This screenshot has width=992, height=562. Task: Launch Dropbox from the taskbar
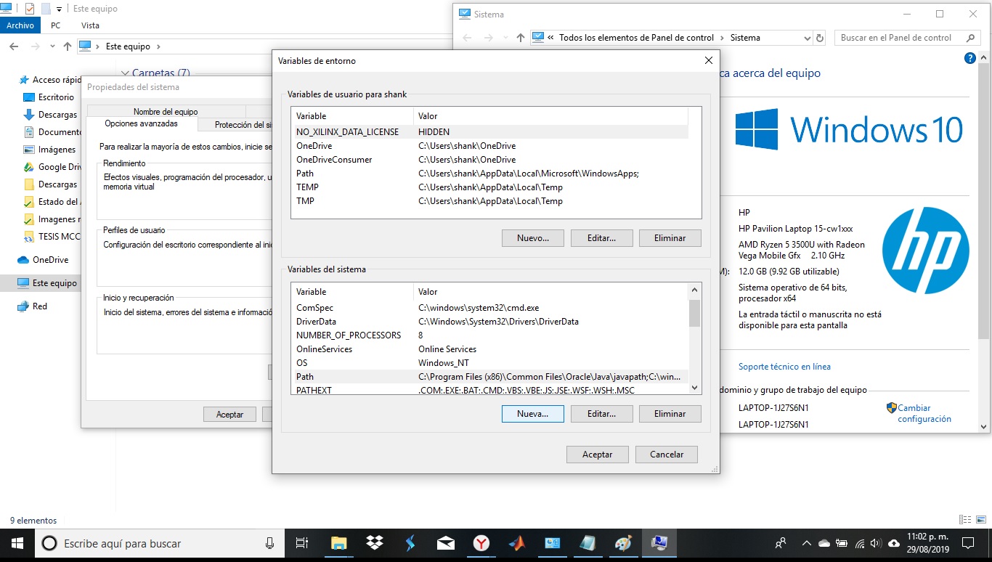(x=374, y=542)
